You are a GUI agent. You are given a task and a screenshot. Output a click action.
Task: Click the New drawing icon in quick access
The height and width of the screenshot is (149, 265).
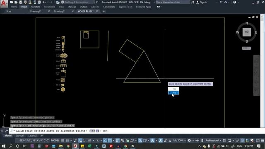[11, 2]
